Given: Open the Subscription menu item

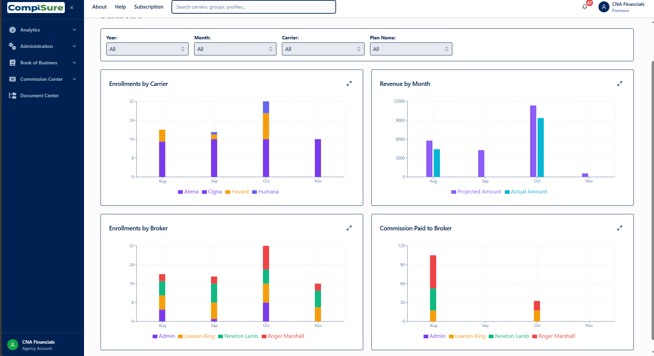Looking at the screenshot, I should pos(148,7).
